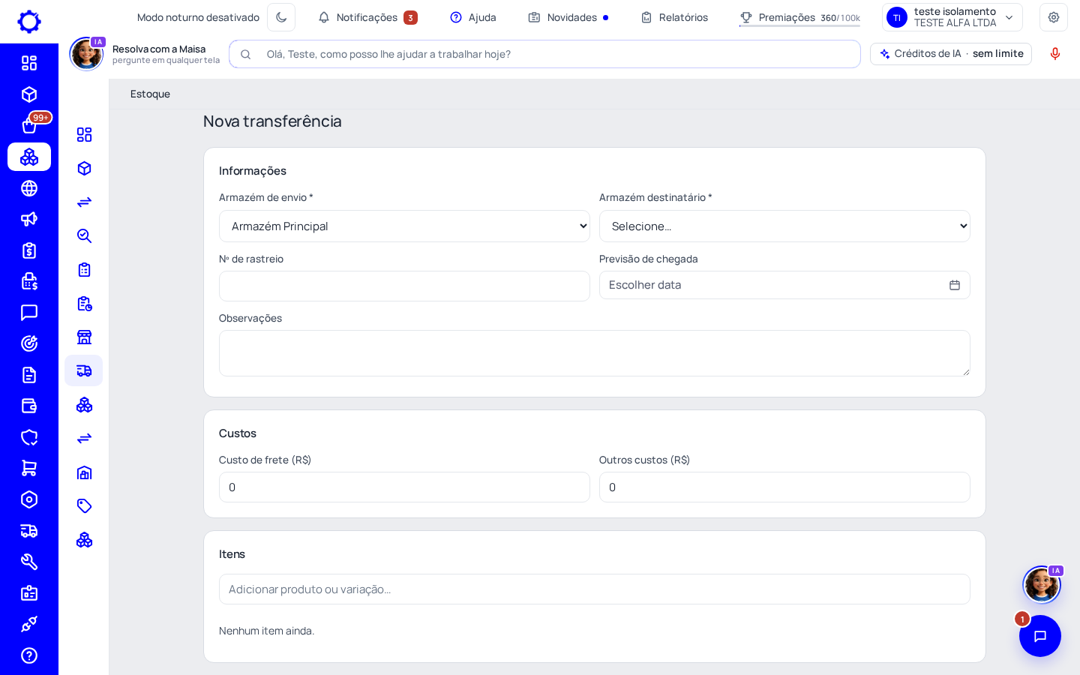Viewport: 1080px width, 675px height.
Task: Open chat message icon in blue sidebar
Action: [x=29, y=313]
